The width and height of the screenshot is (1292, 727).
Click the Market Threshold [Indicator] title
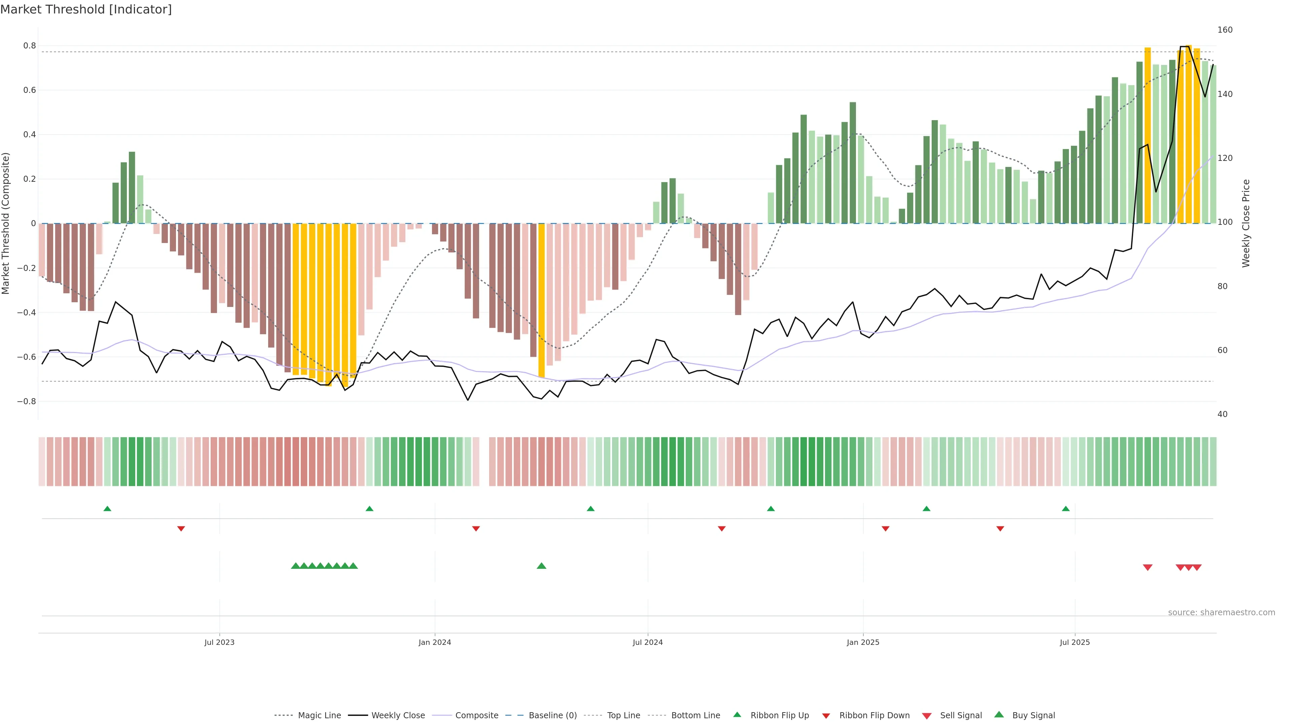[86, 9]
